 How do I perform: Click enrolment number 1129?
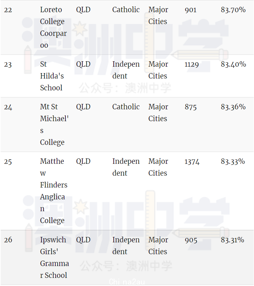(192, 64)
